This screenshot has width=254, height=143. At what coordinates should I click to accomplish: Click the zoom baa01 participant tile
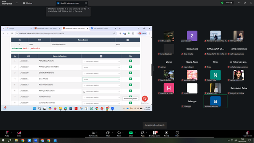coord(192,36)
